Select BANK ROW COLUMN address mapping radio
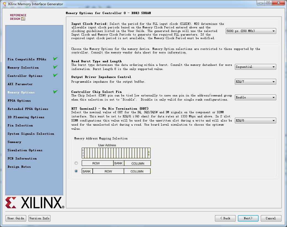The width and height of the screenshot is (287, 227). (76, 171)
